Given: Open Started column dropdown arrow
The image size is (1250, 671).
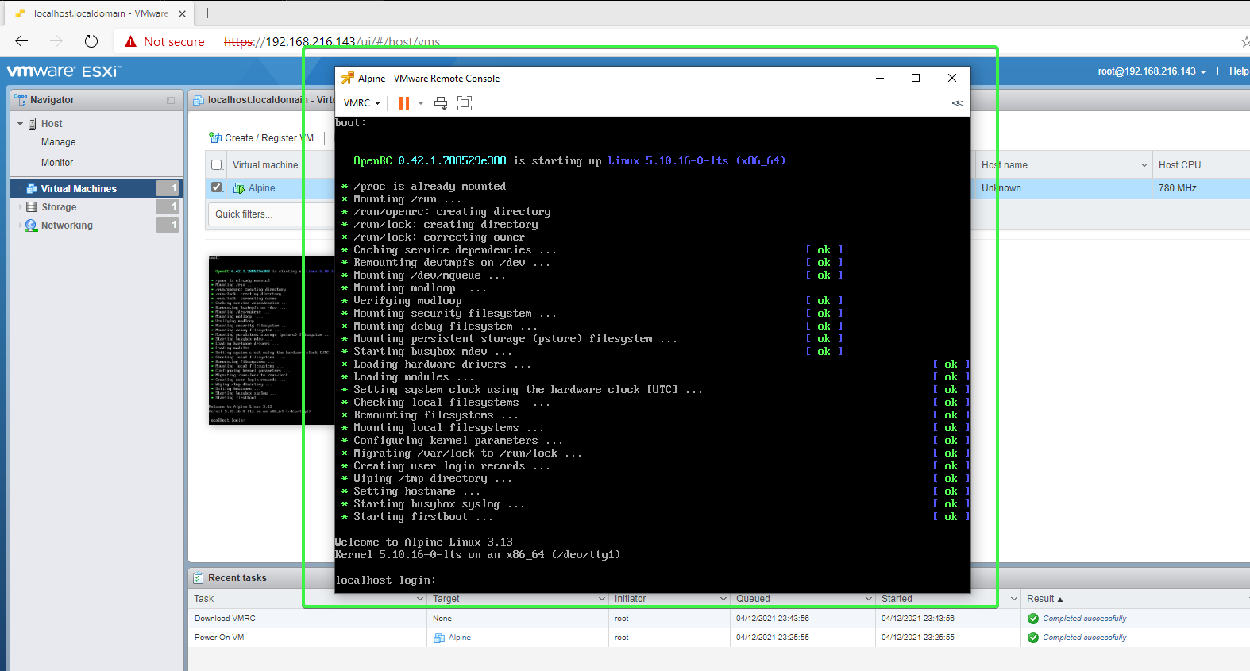Looking at the screenshot, I should (x=1014, y=599).
